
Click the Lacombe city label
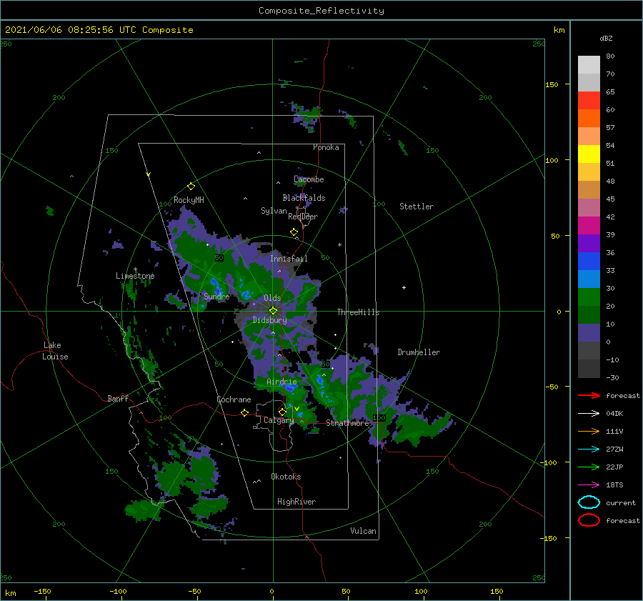pos(309,179)
